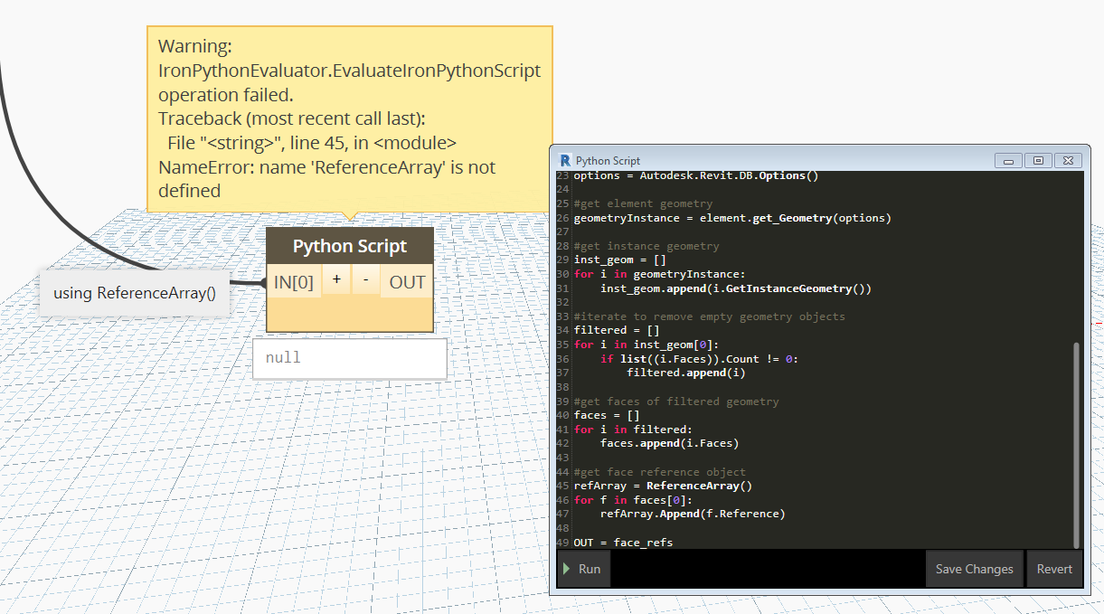Minimize the Python Script editor window

click(1008, 160)
